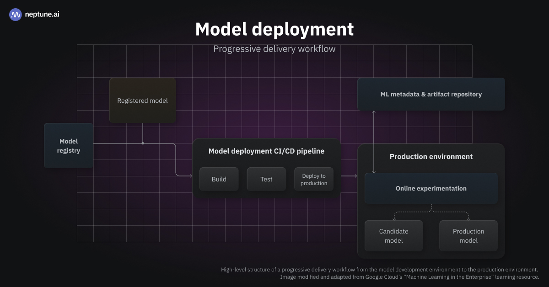Image resolution: width=549 pixels, height=287 pixels.
Task: Click the Deploy to production button
Action: pos(313,179)
